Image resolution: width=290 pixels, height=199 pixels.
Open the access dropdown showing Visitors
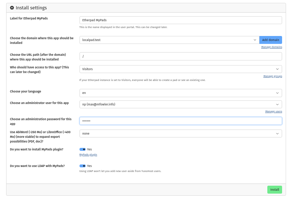click(181, 69)
